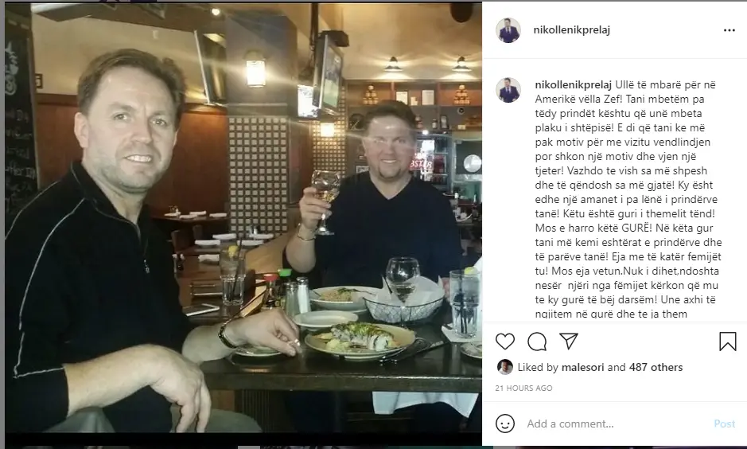Click the small avatar next to Liked by
Screen dimensions: 747x449
point(505,366)
